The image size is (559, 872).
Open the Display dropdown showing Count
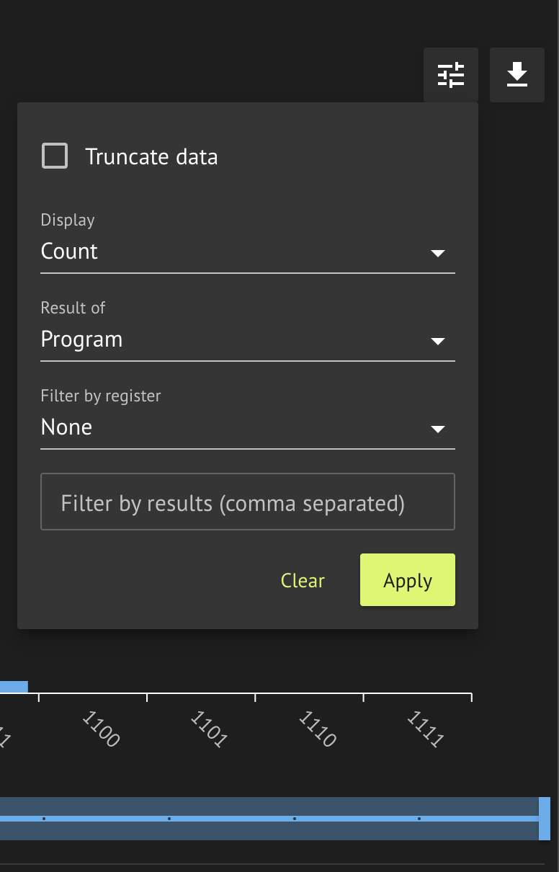[248, 252]
